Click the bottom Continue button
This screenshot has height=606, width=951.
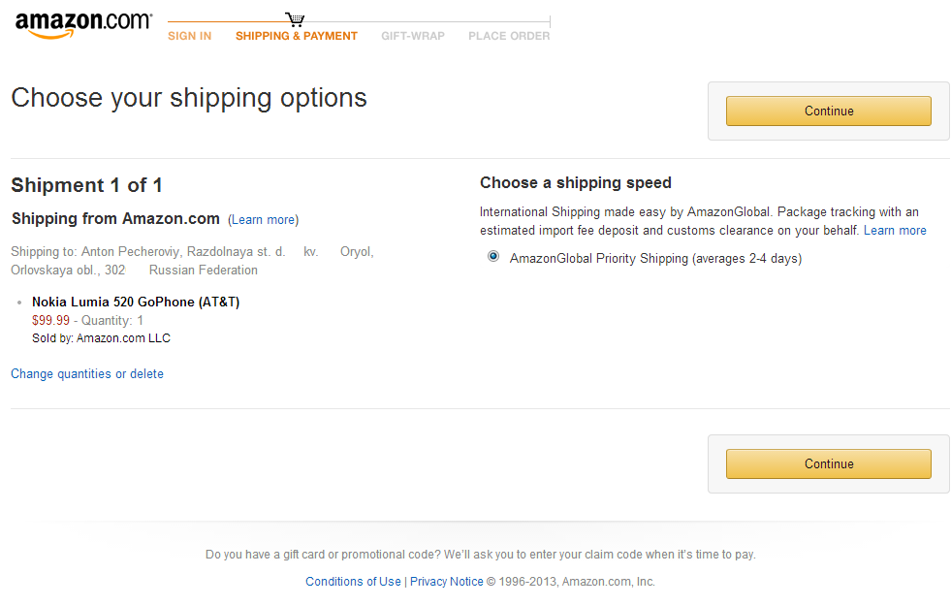click(x=829, y=464)
